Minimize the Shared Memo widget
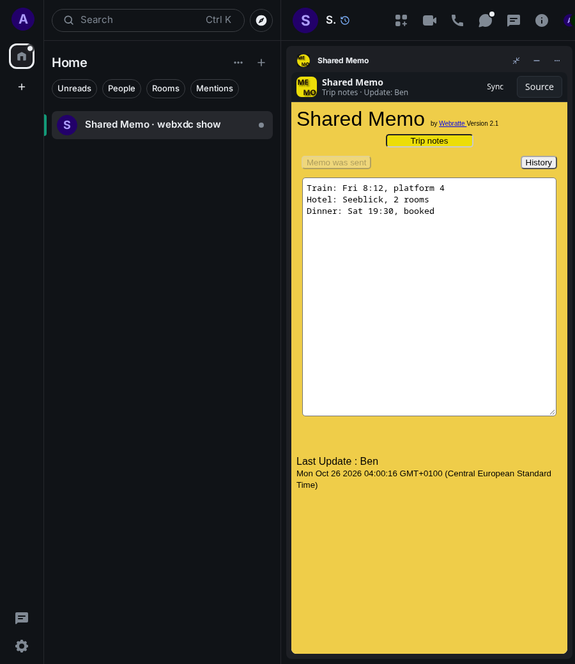The image size is (575, 664). 537,61
